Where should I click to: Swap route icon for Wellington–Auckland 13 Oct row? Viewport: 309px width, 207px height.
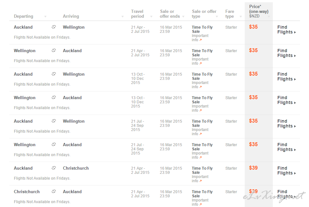[x=54, y=98]
